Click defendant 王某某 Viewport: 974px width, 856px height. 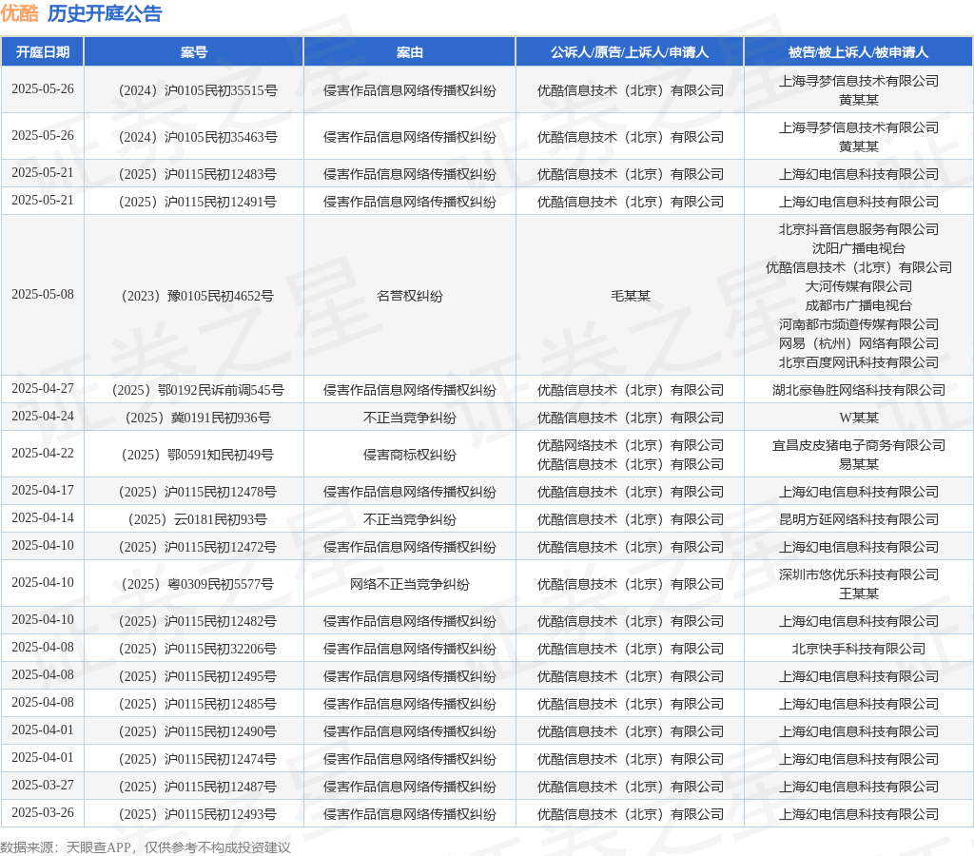click(x=859, y=593)
